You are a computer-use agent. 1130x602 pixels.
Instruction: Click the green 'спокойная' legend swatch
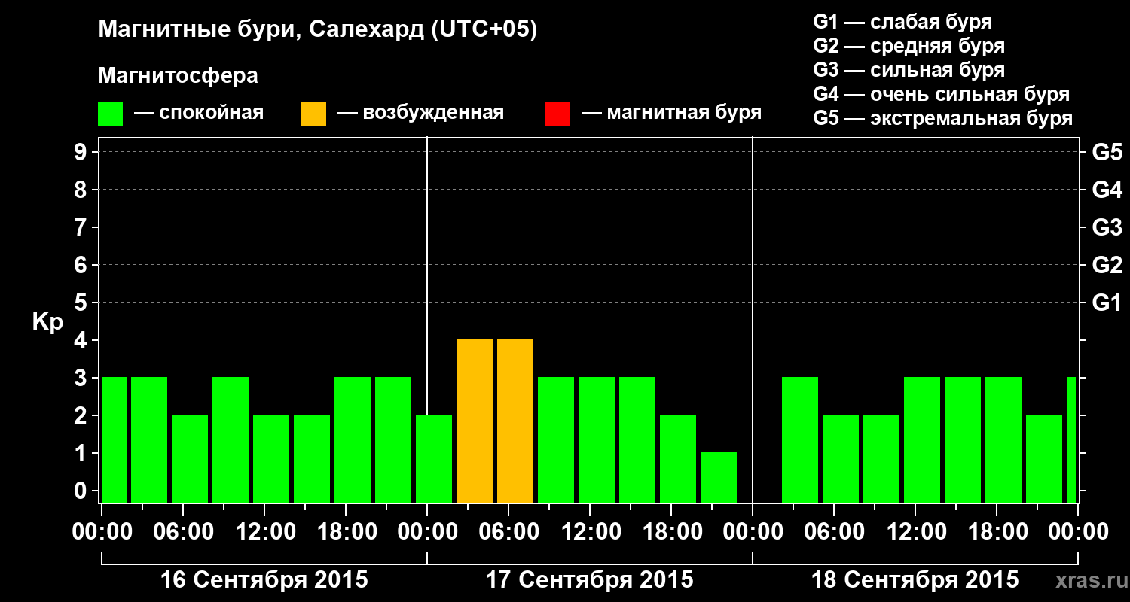[110, 114]
